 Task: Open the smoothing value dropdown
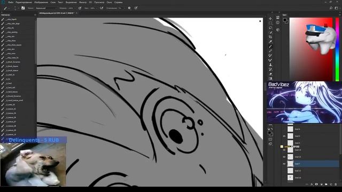[125, 8]
